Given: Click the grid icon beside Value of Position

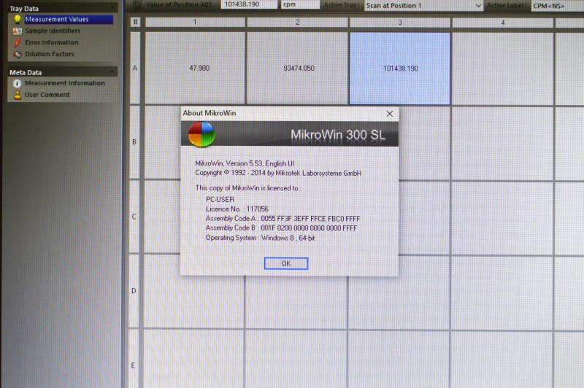Looking at the screenshot, I should (x=137, y=4).
